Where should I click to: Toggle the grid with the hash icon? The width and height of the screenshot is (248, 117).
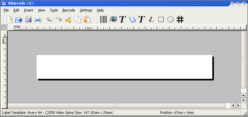[x=180, y=19]
